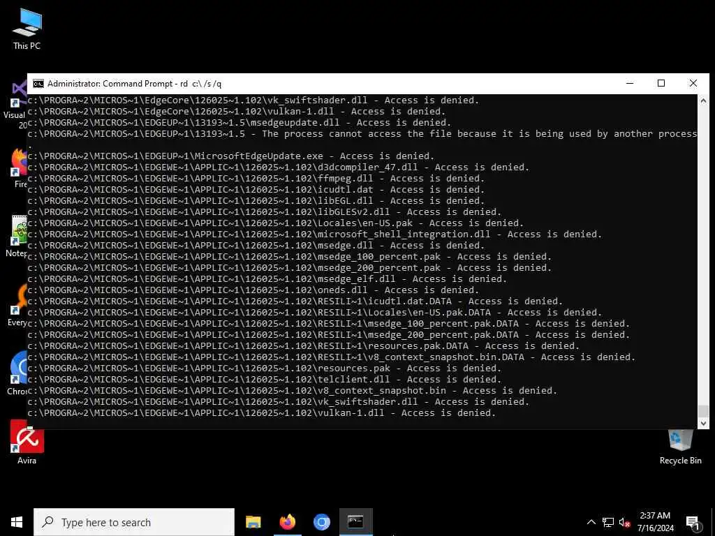
Task: Open the notification center icon
Action: coord(692,522)
